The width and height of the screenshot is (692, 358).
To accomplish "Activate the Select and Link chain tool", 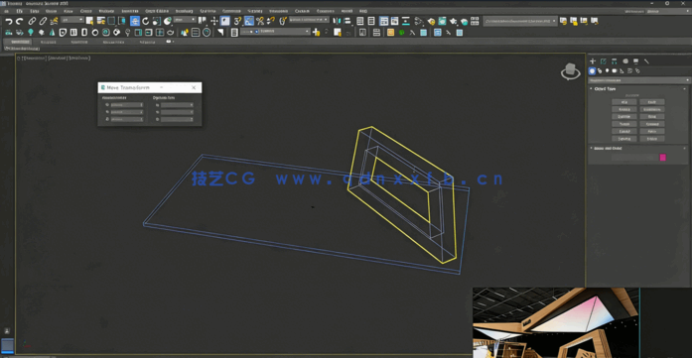I will point(32,21).
